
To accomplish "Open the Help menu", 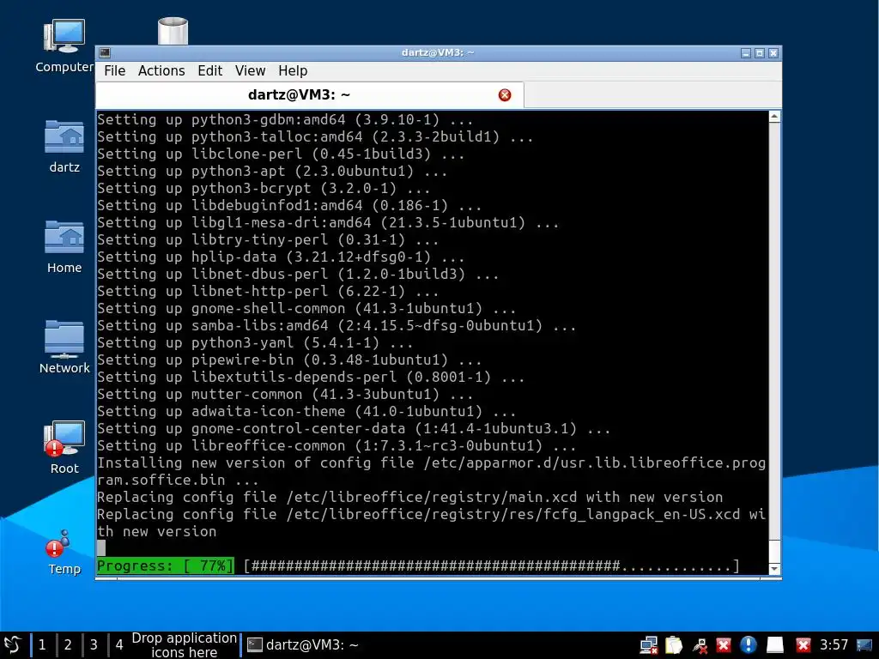I will point(293,70).
